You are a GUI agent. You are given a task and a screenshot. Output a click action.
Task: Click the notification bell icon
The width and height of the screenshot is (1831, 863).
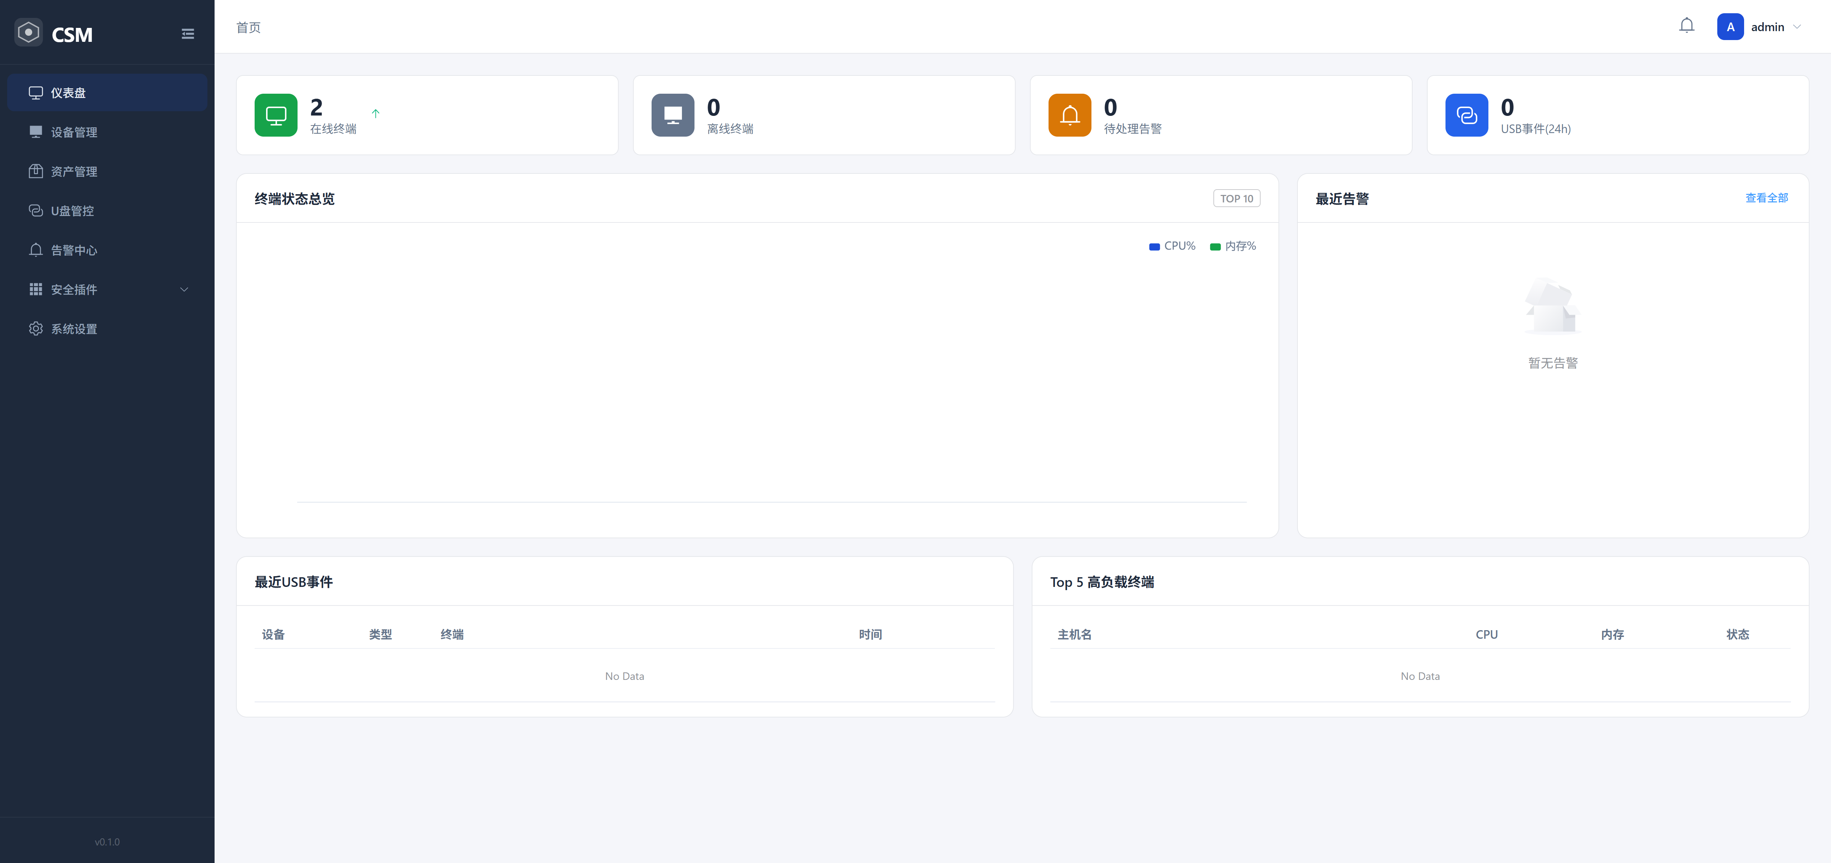coord(1686,26)
